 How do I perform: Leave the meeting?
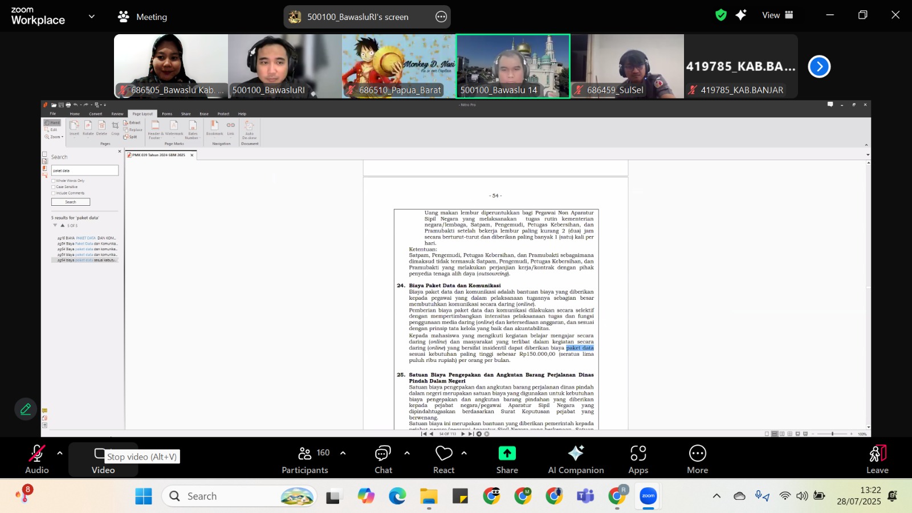pos(877,459)
